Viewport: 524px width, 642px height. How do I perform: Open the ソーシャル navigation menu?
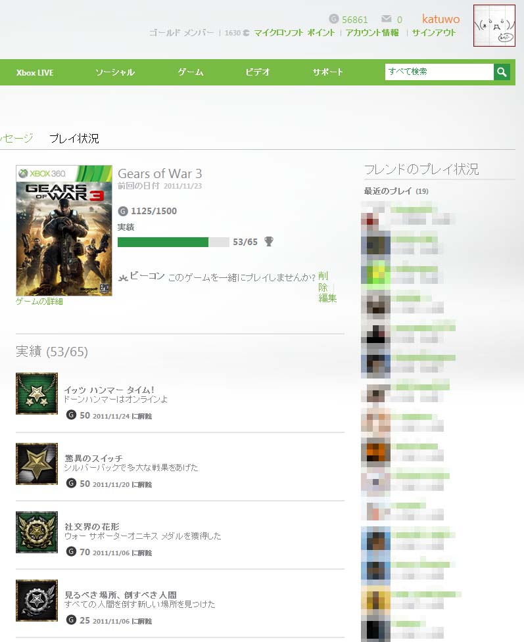point(114,72)
